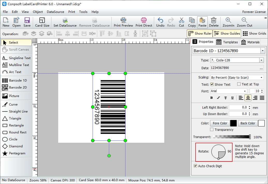
Task: Zoom out of the canvas
Action: point(244,22)
